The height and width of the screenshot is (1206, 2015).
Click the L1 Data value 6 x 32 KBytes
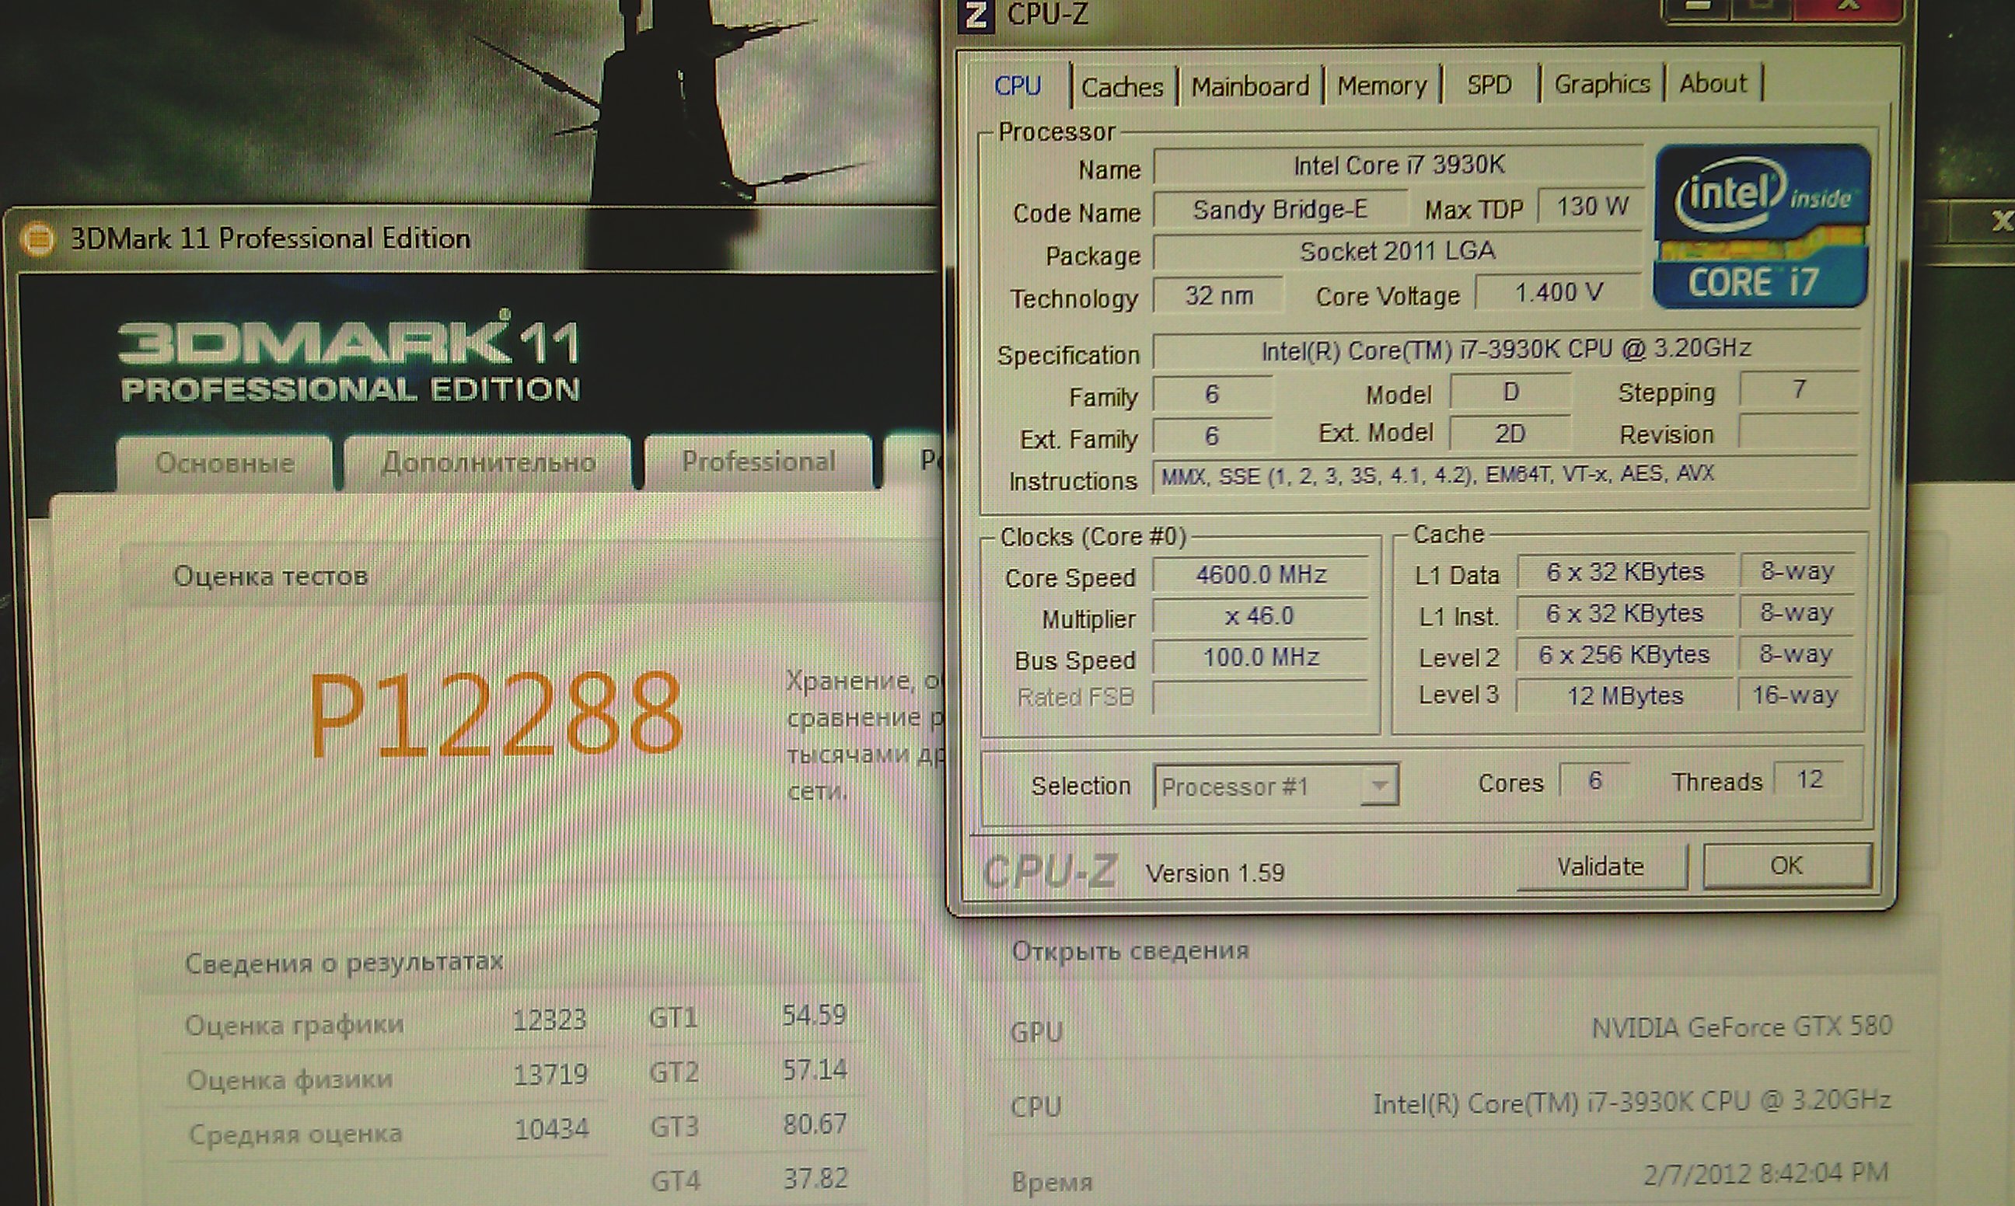(1625, 572)
